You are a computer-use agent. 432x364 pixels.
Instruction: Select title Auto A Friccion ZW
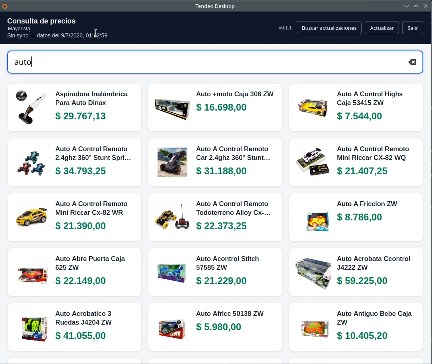tap(367, 204)
